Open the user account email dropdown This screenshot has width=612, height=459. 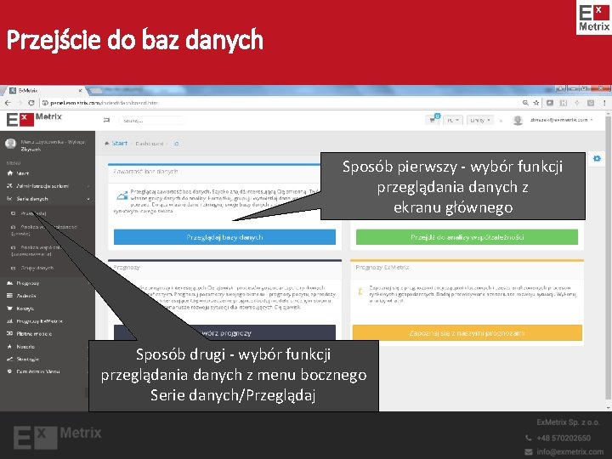tap(561, 120)
